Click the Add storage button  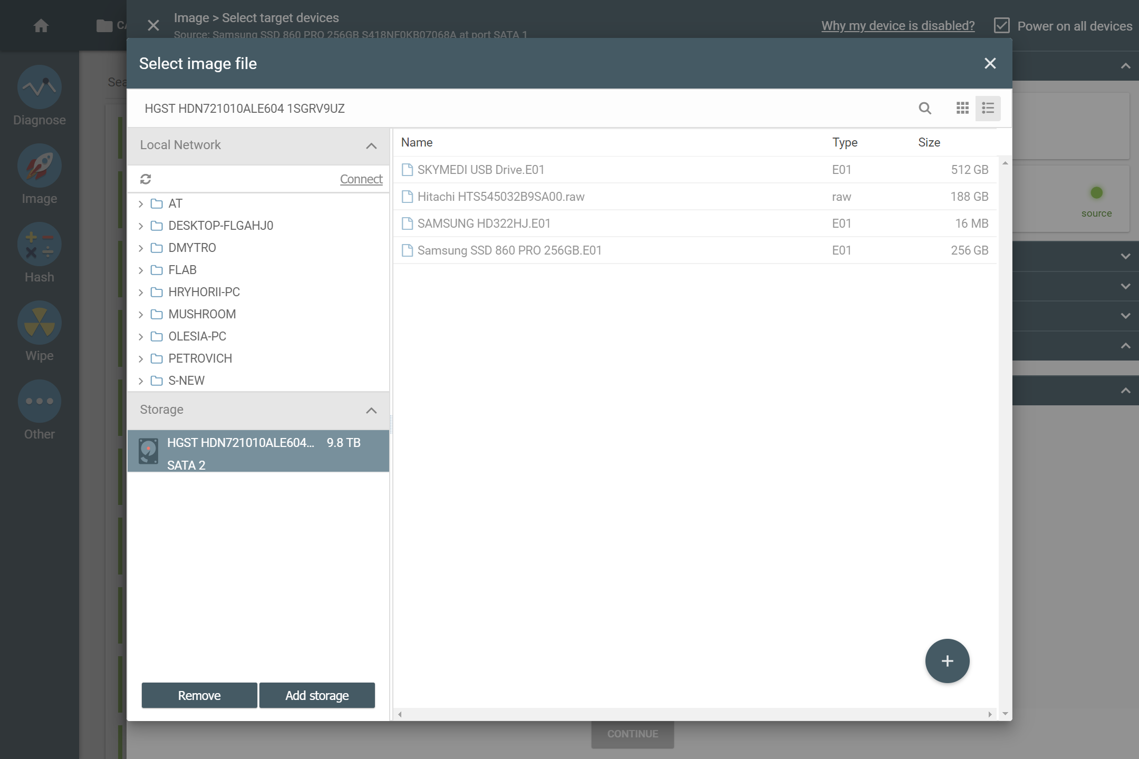point(317,695)
